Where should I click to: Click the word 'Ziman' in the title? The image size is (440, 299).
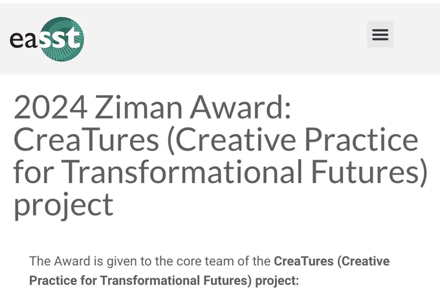138,107
